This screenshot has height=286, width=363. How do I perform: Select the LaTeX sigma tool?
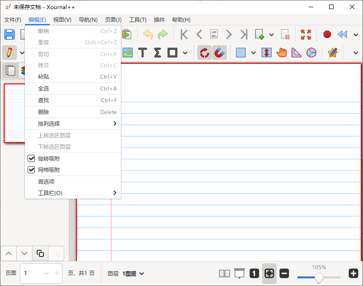pyautogui.click(x=158, y=52)
